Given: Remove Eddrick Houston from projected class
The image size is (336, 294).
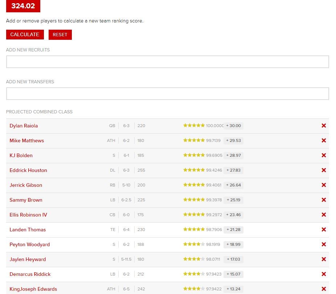Looking at the screenshot, I should [x=324, y=170].
